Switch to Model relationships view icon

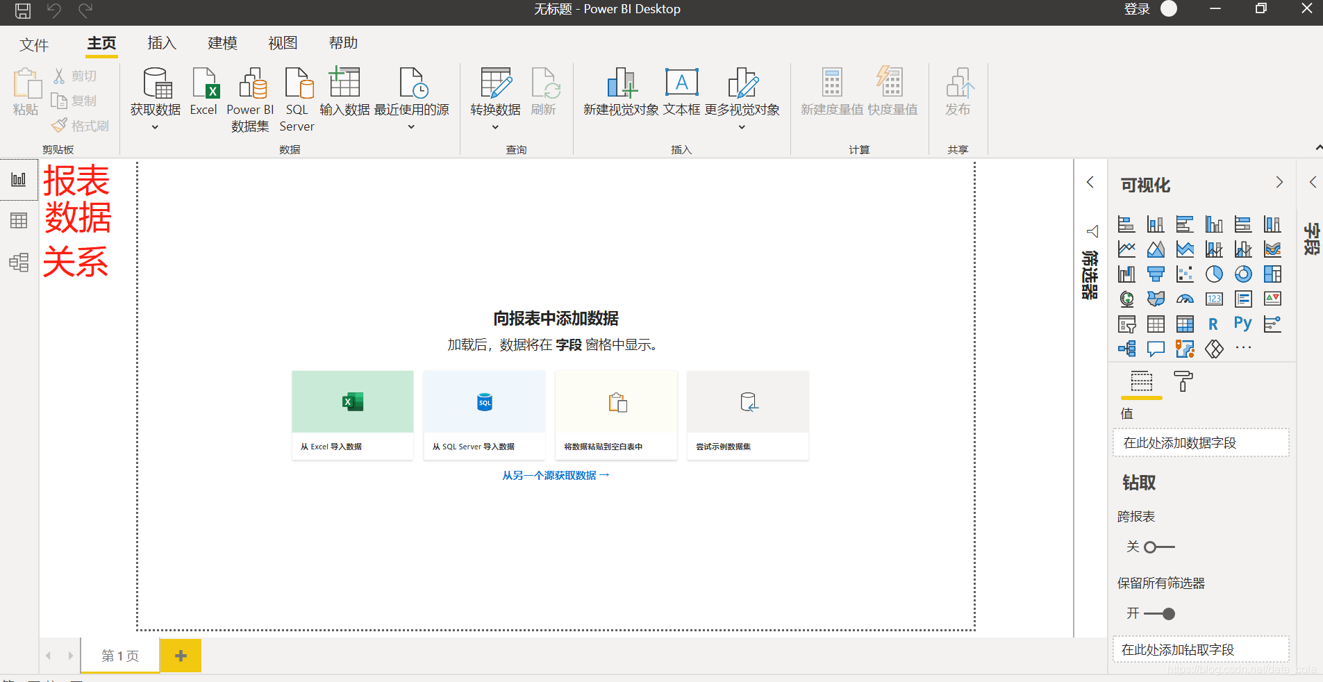click(19, 262)
